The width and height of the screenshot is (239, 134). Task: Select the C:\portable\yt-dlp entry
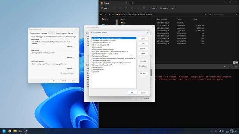point(114,70)
